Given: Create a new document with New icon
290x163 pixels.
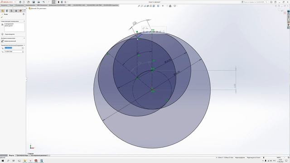Looking at the screenshot, I should (24, 2).
